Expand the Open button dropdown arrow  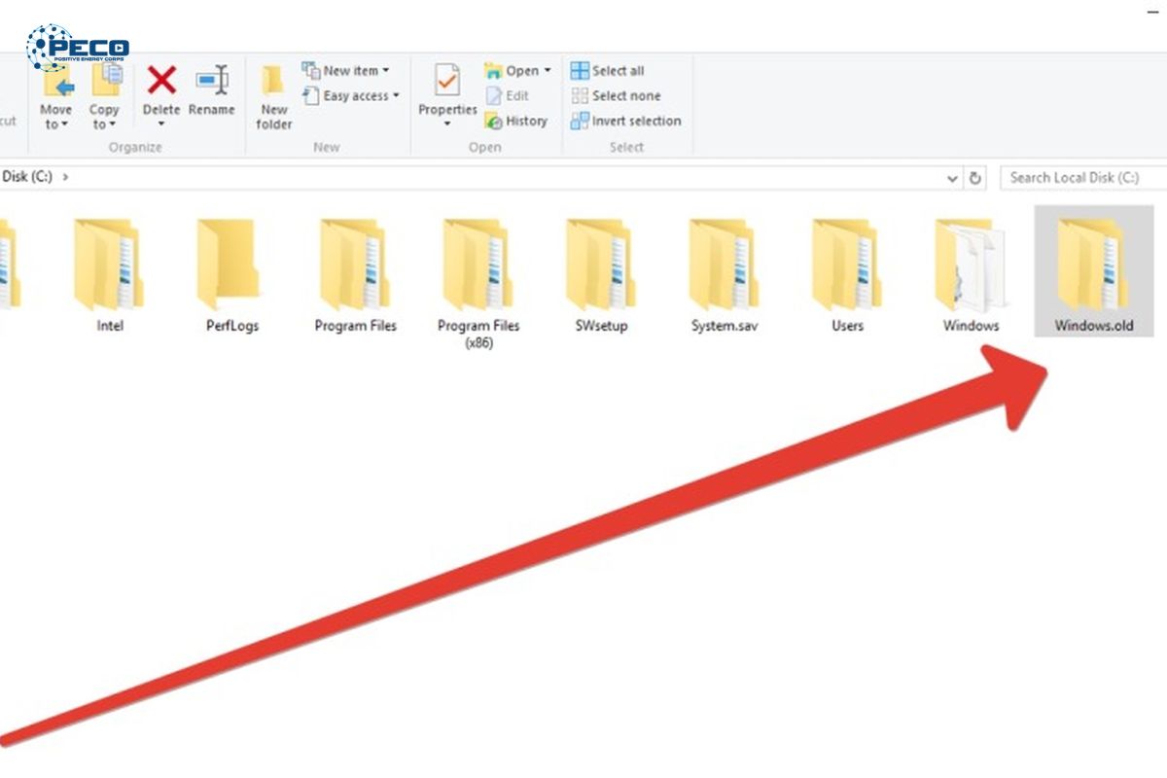(547, 71)
